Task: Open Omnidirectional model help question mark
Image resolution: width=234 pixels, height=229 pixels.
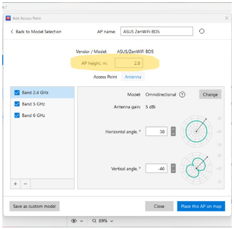Action: click(x=182, y=95)
